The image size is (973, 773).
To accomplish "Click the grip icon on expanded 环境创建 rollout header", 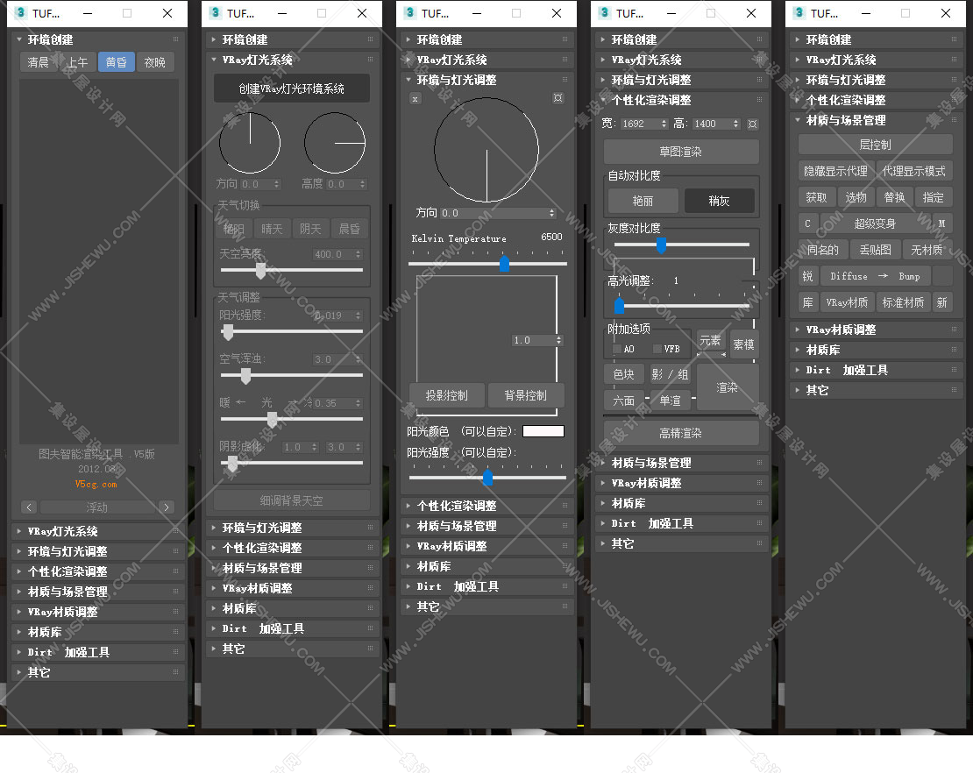I will click(175, 39).
